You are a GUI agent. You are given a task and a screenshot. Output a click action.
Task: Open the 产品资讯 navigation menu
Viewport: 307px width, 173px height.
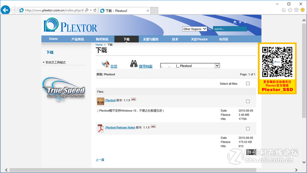click(78, 39)
